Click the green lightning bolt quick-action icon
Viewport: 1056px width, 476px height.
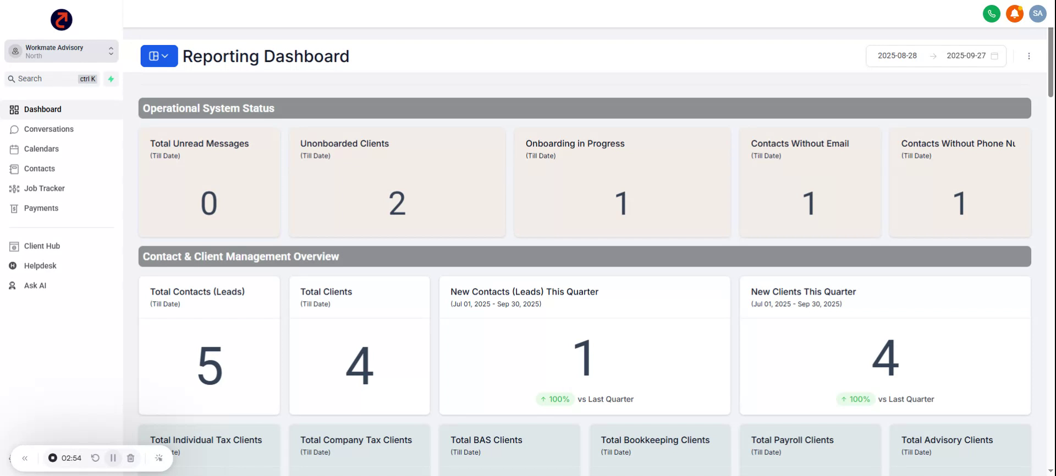click(x=111, y=79)
